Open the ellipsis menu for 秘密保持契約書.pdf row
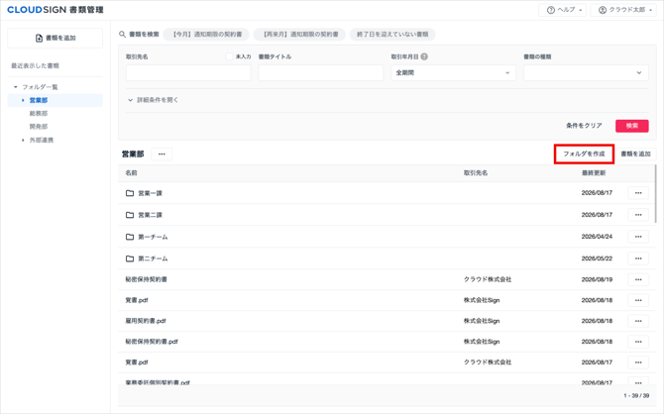 pyautogui.click(x=638, y=342)
